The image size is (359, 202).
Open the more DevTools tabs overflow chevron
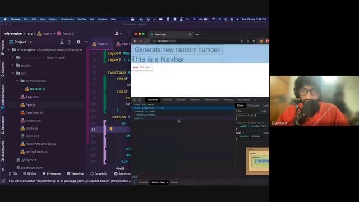click(255, 100)
